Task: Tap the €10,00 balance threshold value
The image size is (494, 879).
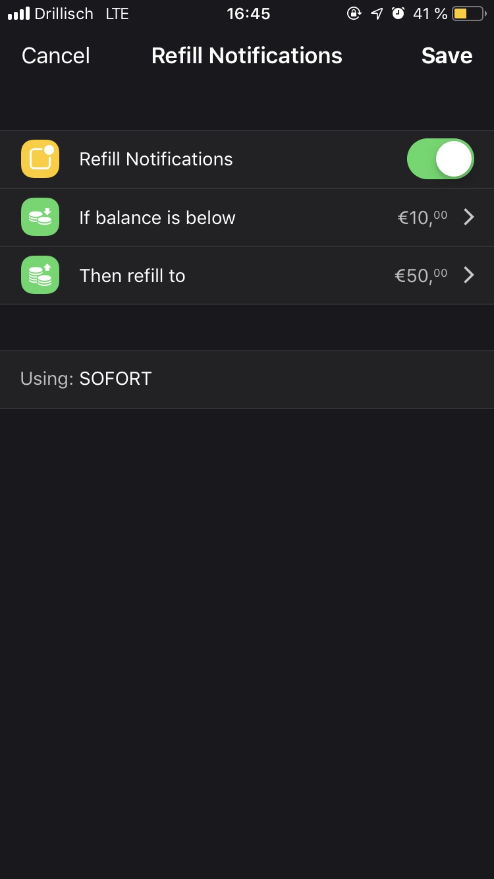Action: pos(422,217)
